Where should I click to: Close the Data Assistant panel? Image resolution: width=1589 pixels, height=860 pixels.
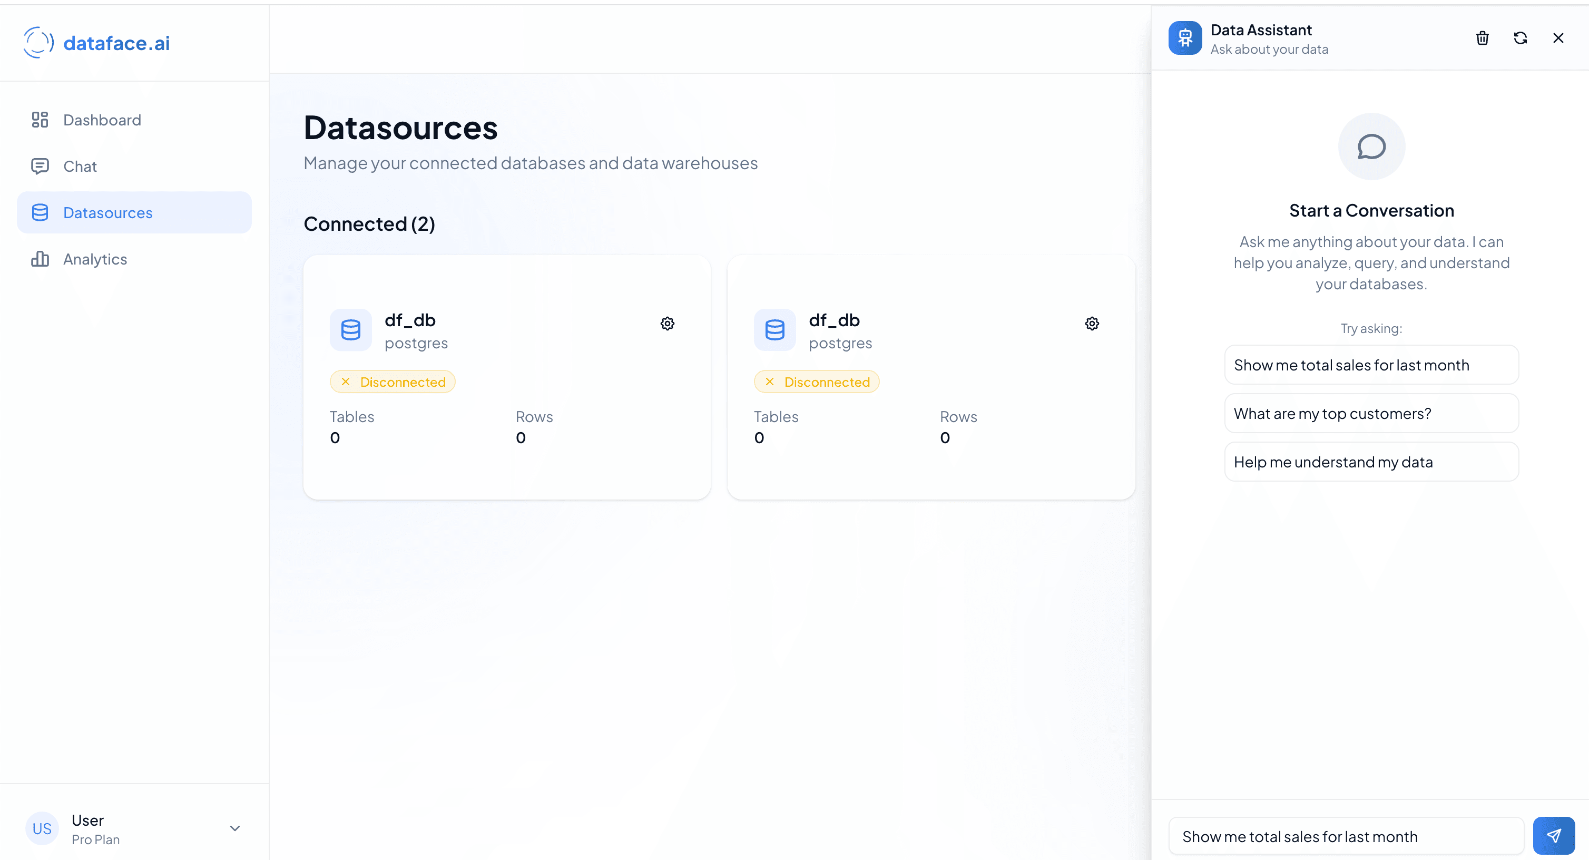pos(1557,38)
